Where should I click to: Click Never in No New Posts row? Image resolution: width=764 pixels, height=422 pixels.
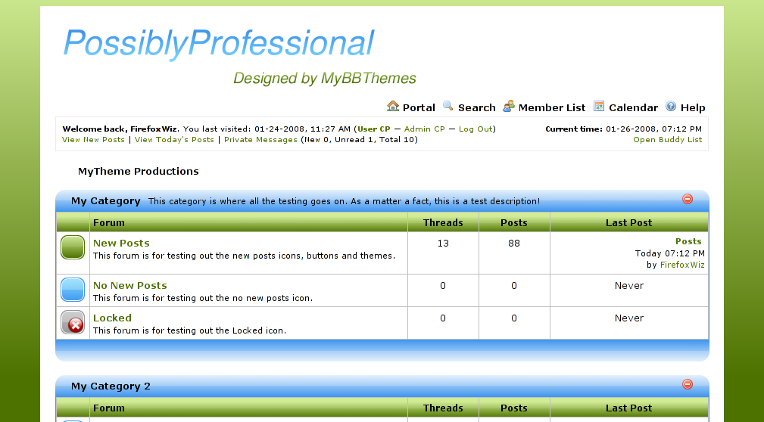point(629,285)
